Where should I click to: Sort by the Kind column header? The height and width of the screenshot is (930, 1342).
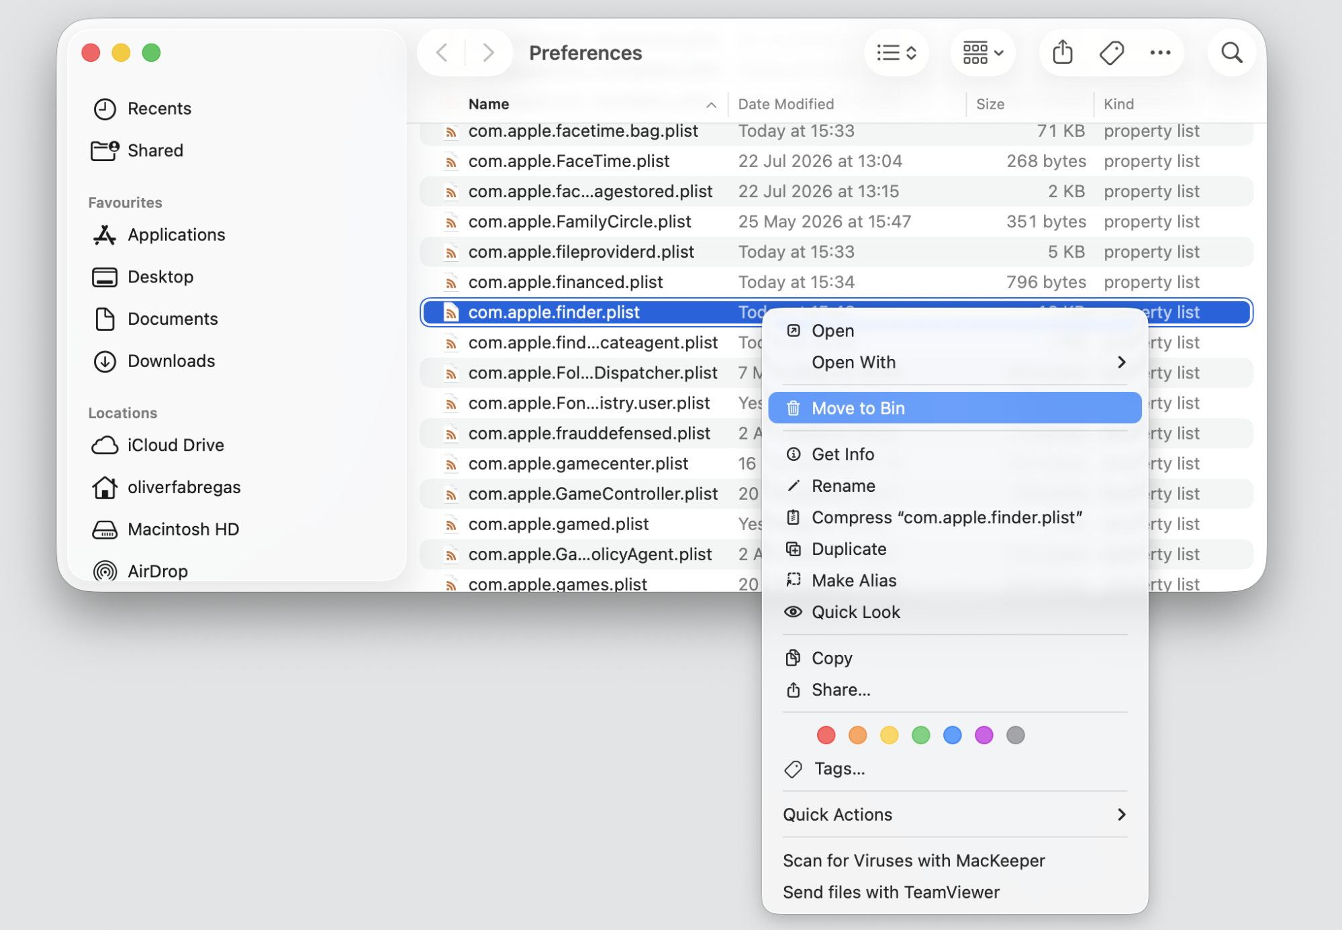click(1118, 104)
